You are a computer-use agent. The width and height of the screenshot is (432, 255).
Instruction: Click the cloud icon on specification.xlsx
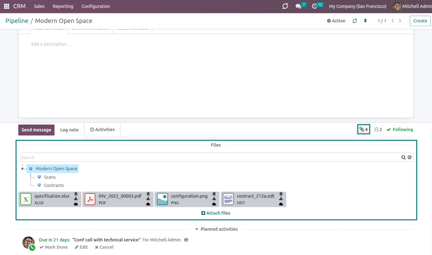pos(76,204)
